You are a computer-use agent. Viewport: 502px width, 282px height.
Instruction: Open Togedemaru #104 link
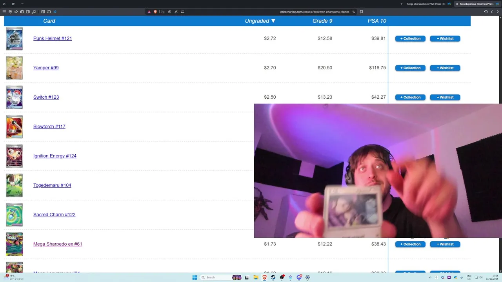click(52, 185)
